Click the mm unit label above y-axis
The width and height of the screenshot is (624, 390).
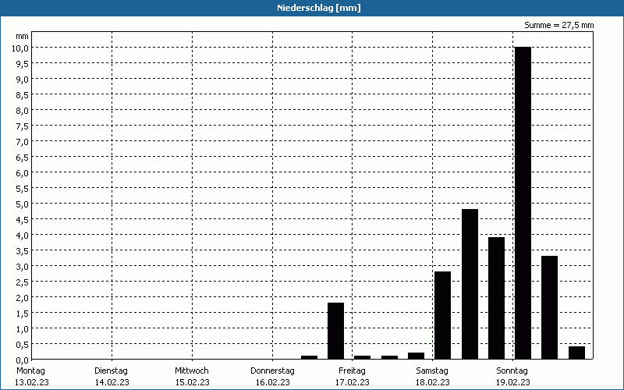click(x=23, y=36)
